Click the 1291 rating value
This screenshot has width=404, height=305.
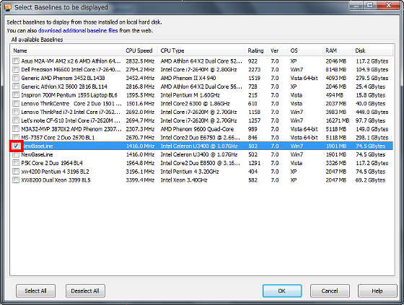coord(254,163)
